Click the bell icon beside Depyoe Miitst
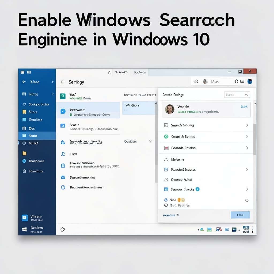The height and width of the screenshot is (274, 274). [166, 180]
